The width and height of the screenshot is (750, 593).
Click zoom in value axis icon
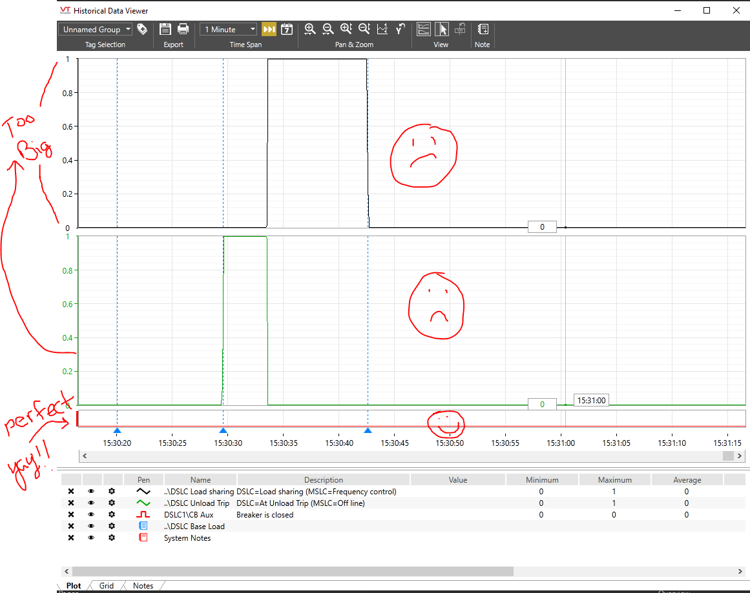point(346,29)
